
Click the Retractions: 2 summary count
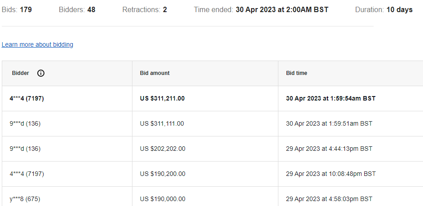click(145, 9)
